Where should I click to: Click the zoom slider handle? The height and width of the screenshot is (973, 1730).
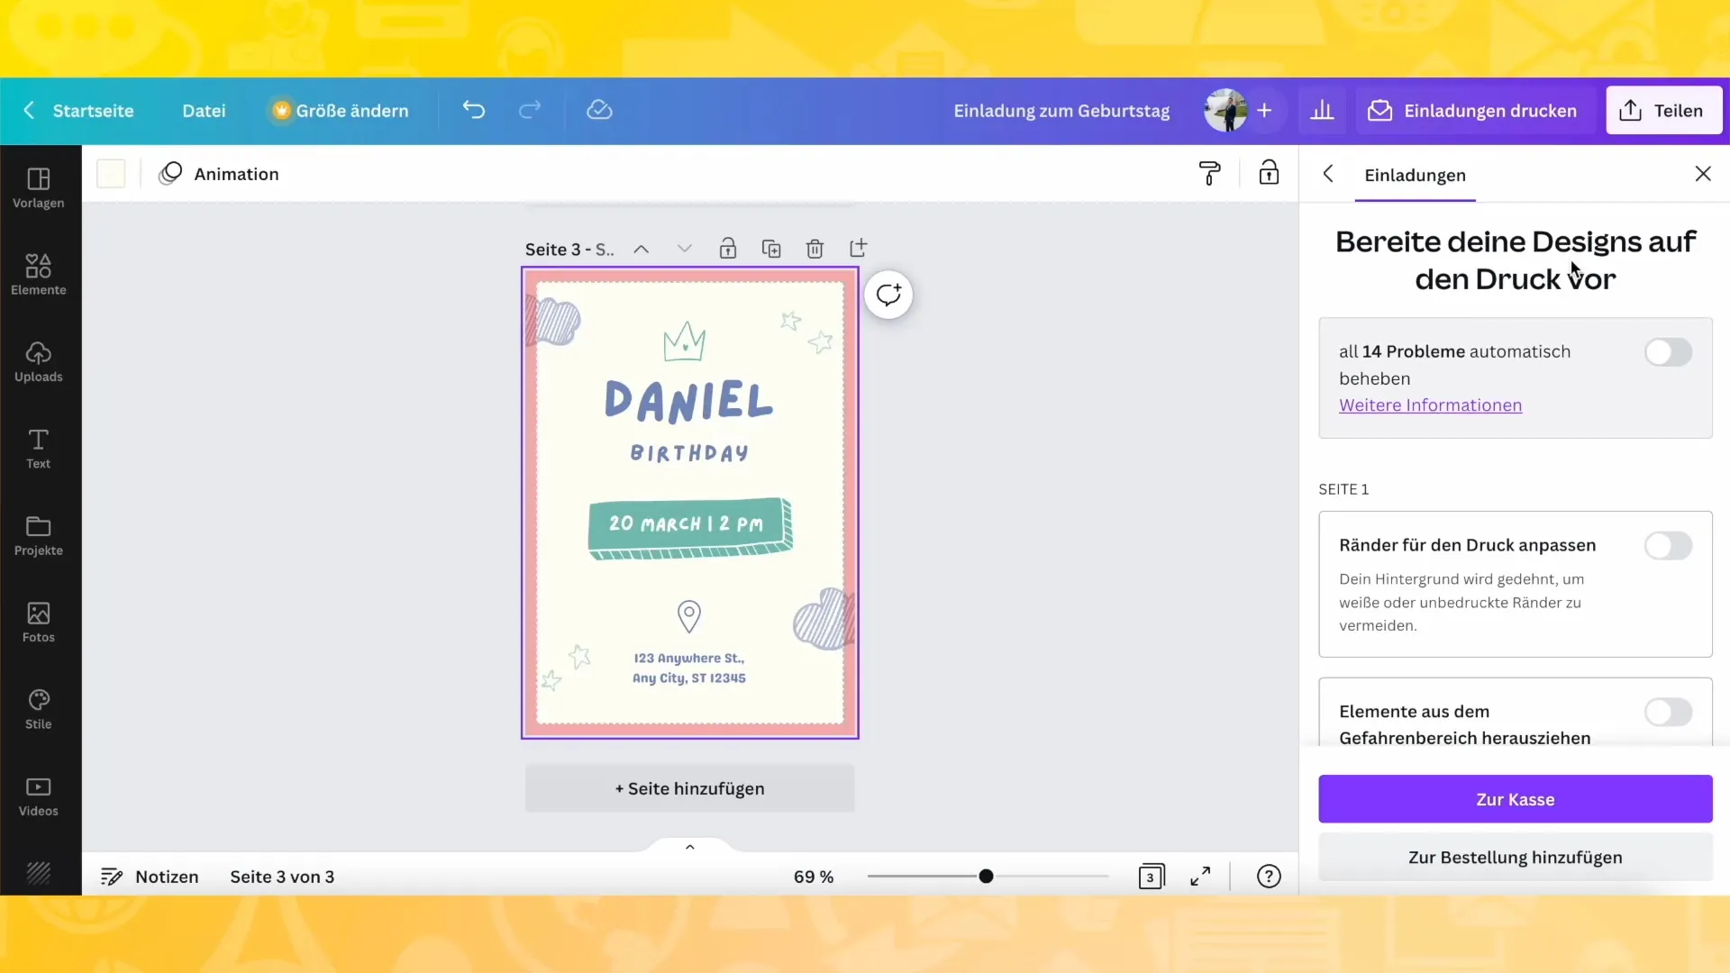click(x=986, y=877)
